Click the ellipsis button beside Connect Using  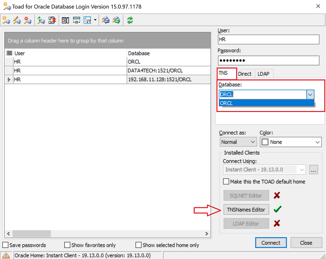(x=313, y=170)
